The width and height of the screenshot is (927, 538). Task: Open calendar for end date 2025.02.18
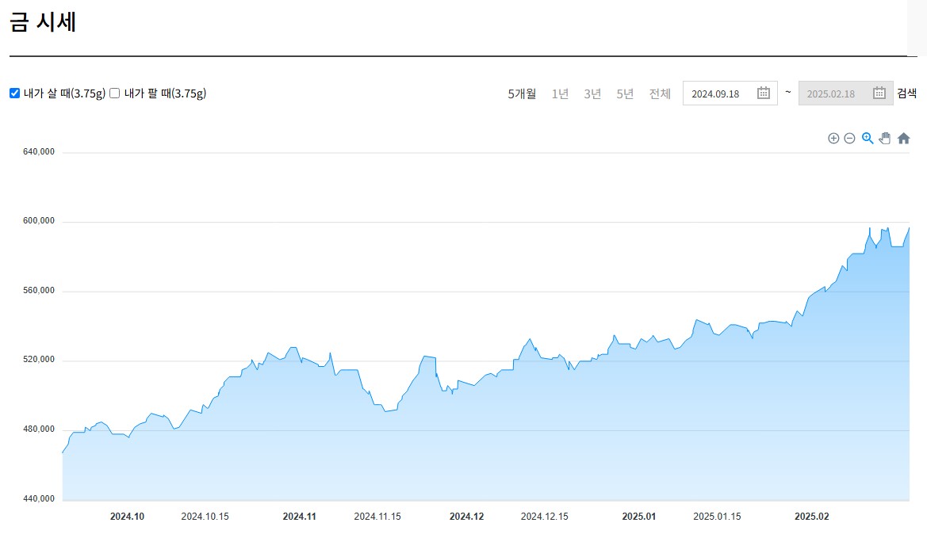click(879, 93)
